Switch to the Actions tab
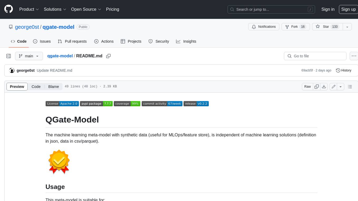The image size is (358, 201). pos(104,41)
